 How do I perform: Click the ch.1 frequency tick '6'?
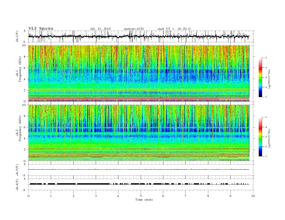(x=25, y=68)
